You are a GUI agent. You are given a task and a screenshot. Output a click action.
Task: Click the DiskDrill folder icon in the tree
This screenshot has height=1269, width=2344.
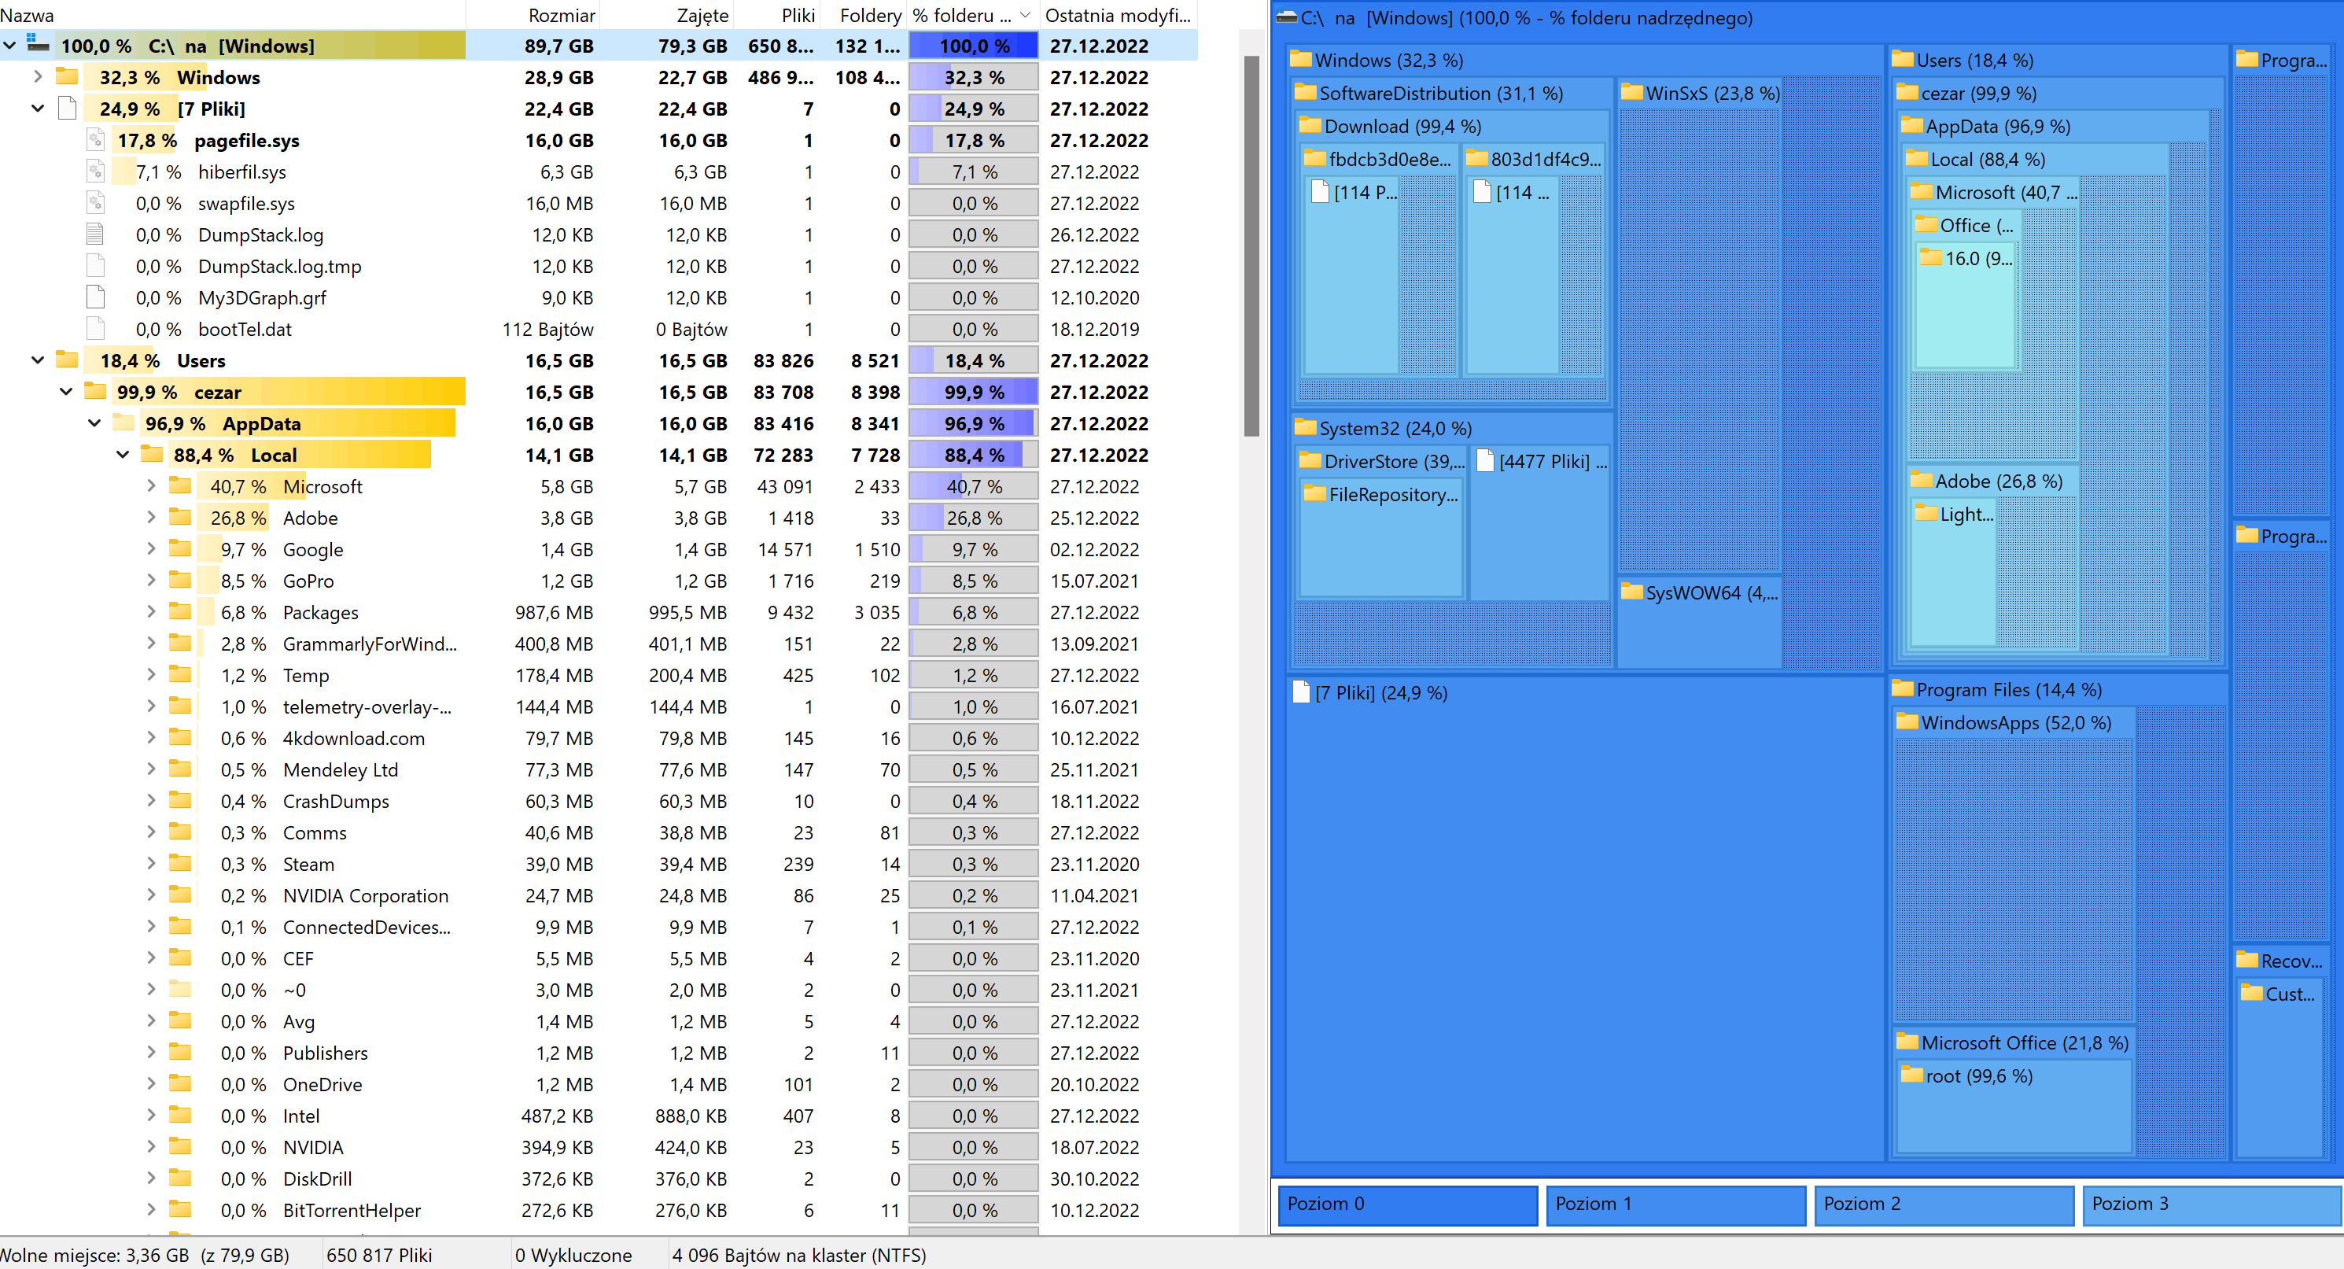(180, 1178)
